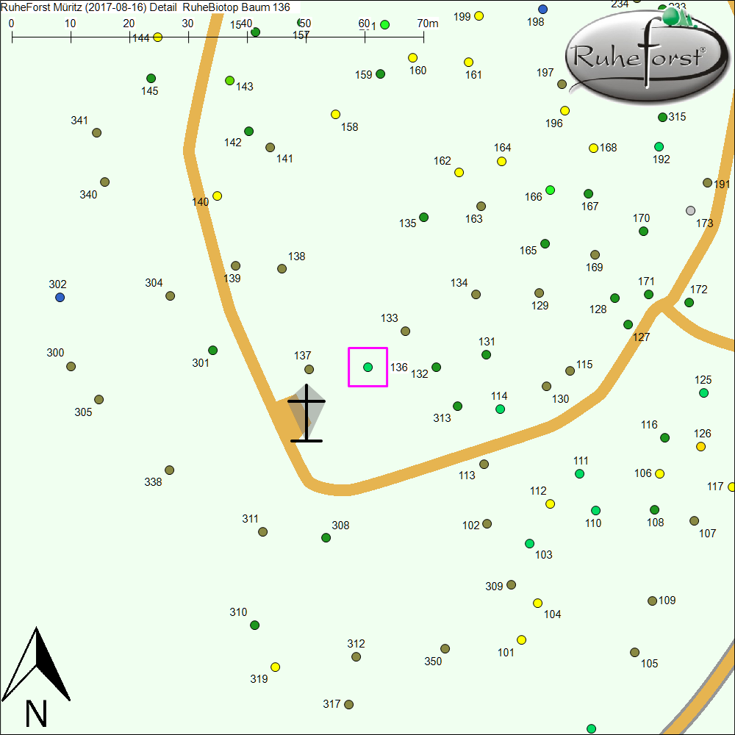Click the highlighted tree 136 marker
735x735 pixels.
coord(367,367)
